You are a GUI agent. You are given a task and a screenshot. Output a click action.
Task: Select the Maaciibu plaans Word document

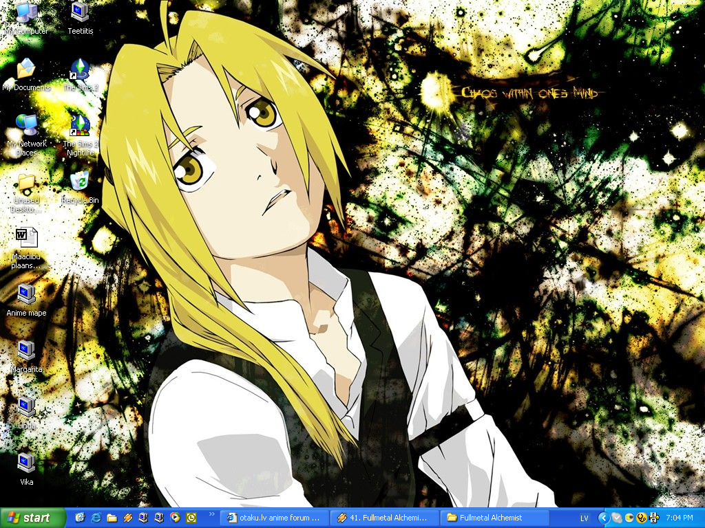[26, 248]
